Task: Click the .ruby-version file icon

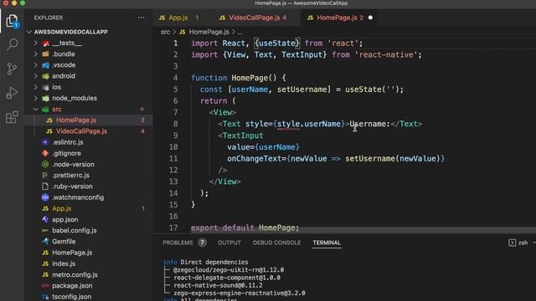Action: tap(45, 186)
